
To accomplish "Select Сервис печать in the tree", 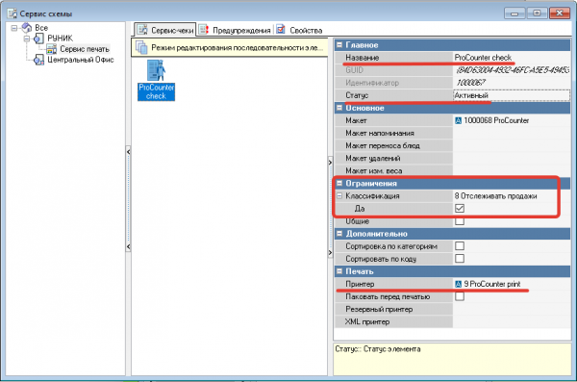I will point(85,49).
